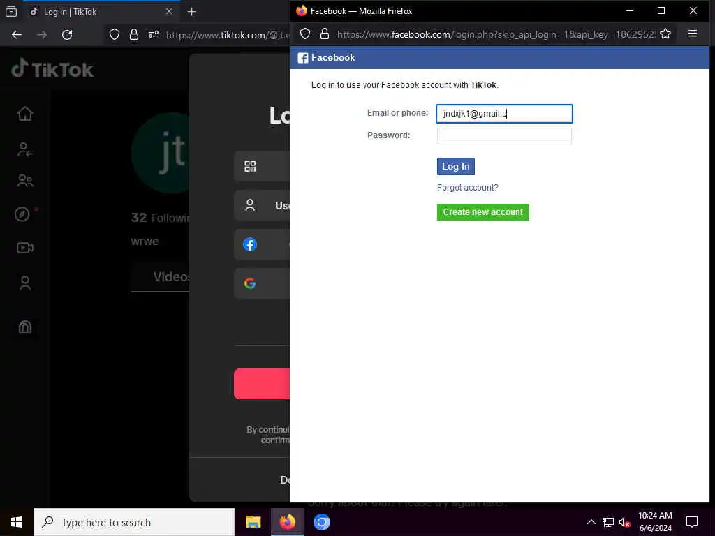Open the Following sidebar icon in TikTok
The width and height of the screenshot is (715, 536).
pyautogui.click(x=25, y=149)
